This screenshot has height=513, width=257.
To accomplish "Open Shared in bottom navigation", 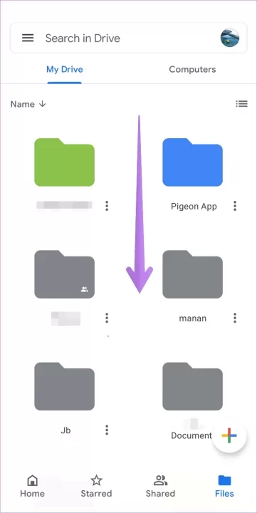I will tap(160, 486).
